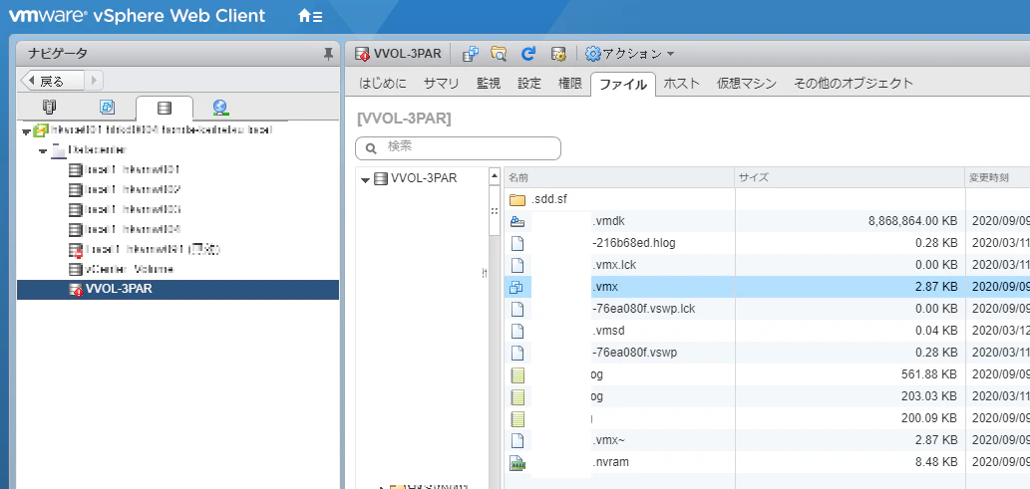Image resolution: width=1030 pixels, height=489 pixels.
Task: Click the log icon in 203.03 KB row
Action: [x=517, y=396]
